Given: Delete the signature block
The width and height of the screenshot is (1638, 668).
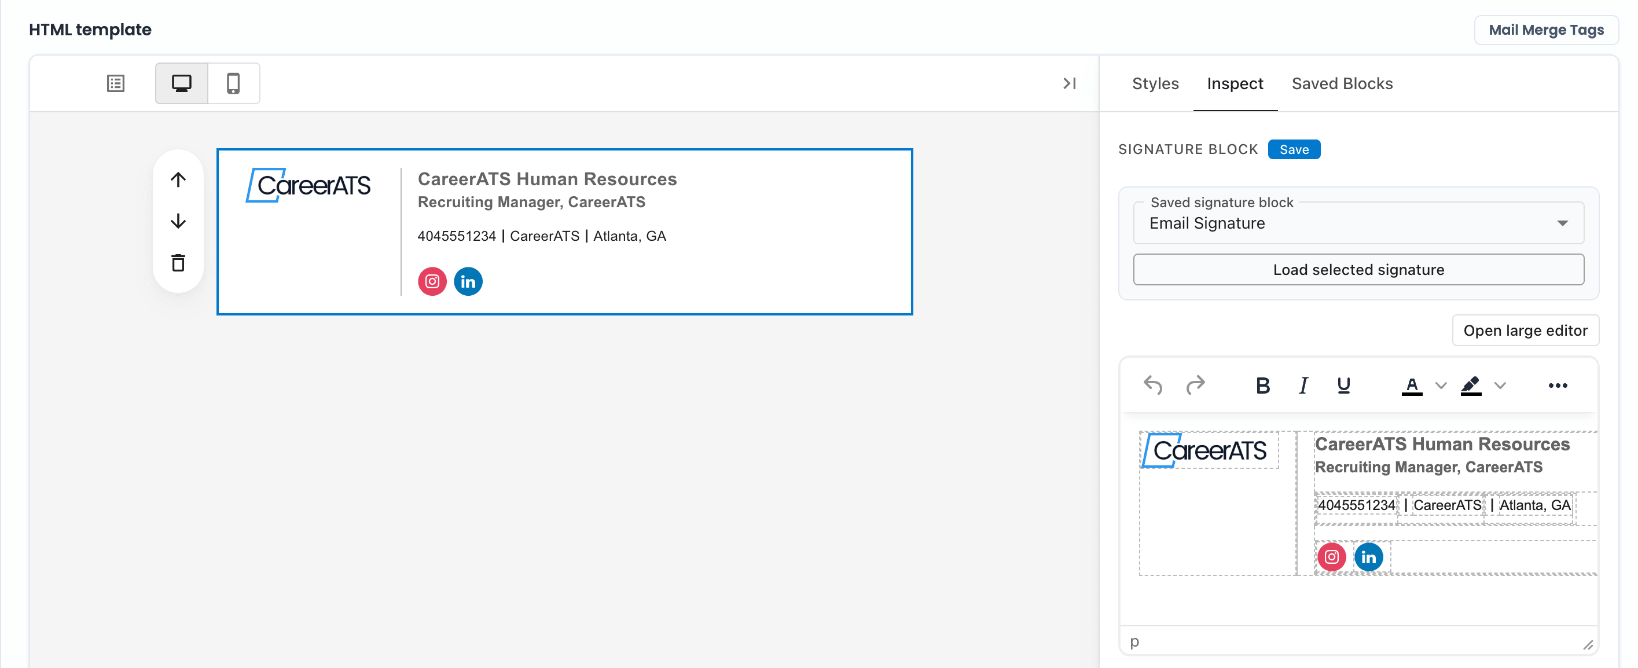Looking at the screenshot, I should tap(178, 263).
